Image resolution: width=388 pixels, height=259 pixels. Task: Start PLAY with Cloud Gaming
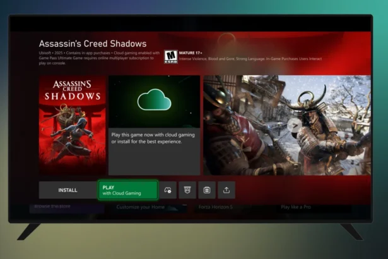[x=128, y=190]
